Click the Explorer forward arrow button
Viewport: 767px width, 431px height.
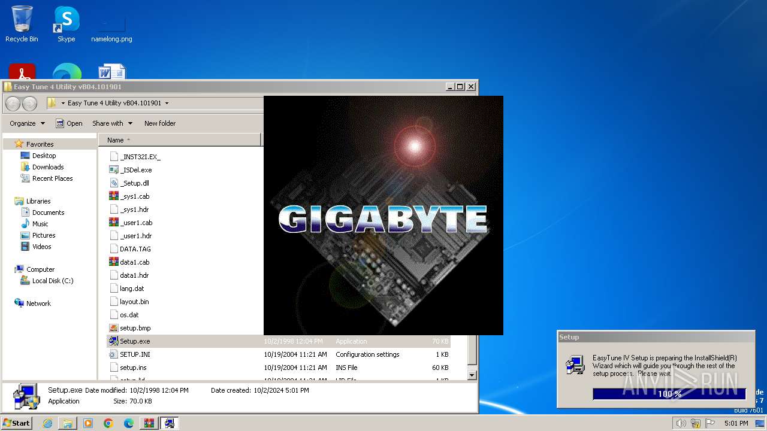29,104
